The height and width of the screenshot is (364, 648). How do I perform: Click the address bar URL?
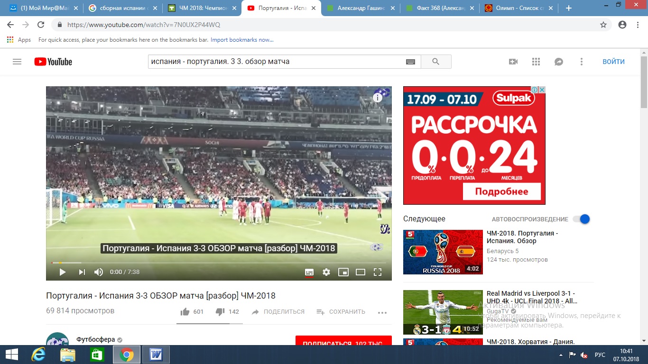point(144,25)
